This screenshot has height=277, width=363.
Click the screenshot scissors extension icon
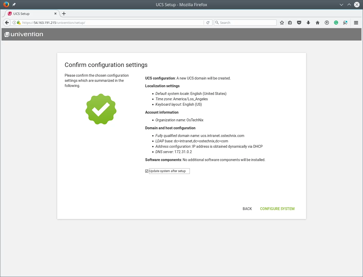(x=345, y=23)
